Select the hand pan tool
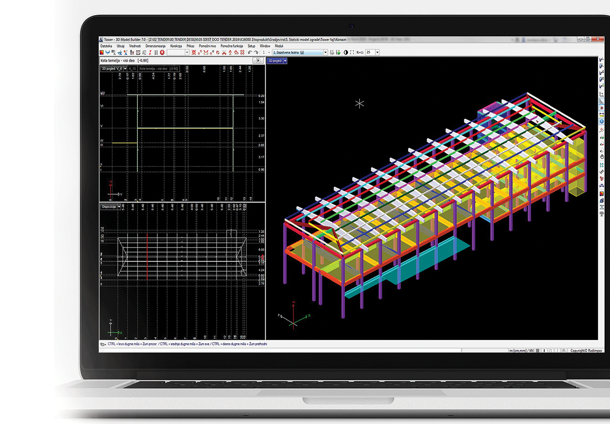Screen dimensions: 610x424 601,157
